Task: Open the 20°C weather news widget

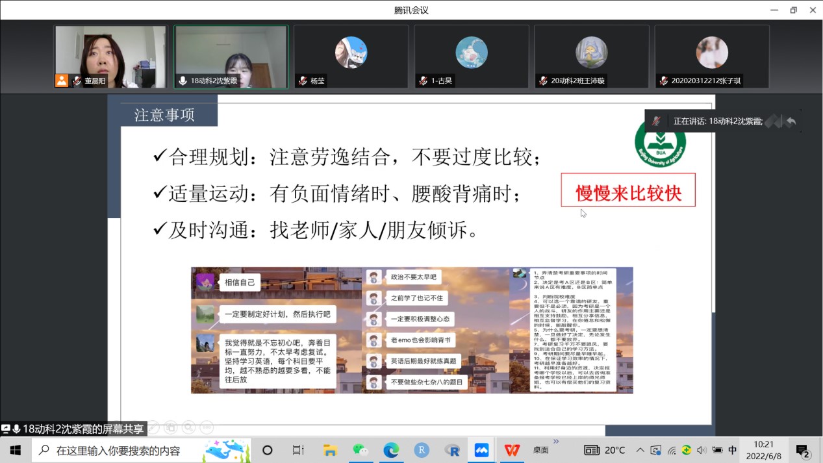Action: click(605, 450)
